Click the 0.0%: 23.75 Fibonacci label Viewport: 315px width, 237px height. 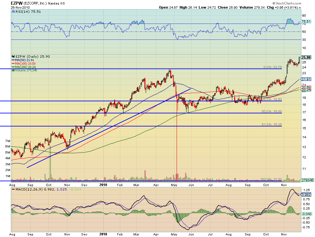(x=273, y=67)
